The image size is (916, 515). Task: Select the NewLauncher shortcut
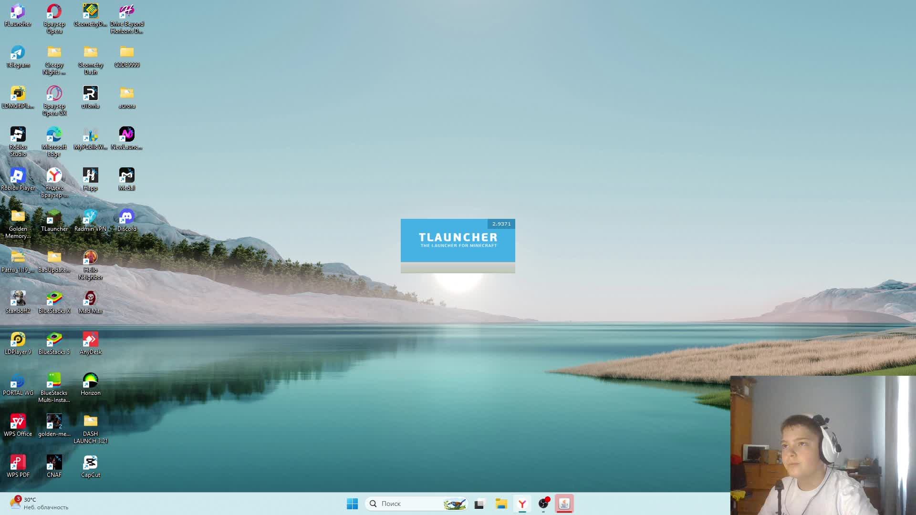click(x=126, y=139)
